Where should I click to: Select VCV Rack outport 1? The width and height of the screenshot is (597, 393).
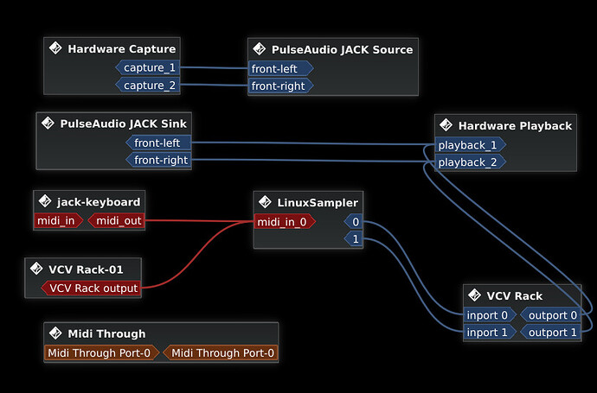[x=550, y=333]
